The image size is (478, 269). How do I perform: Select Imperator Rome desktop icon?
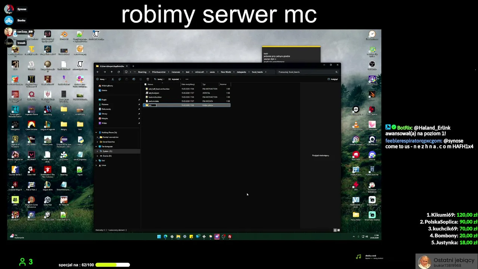(31, 111)
